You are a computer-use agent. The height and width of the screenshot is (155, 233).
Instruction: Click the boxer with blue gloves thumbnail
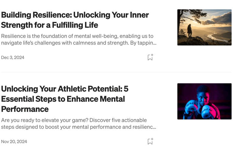click(204, 101)
